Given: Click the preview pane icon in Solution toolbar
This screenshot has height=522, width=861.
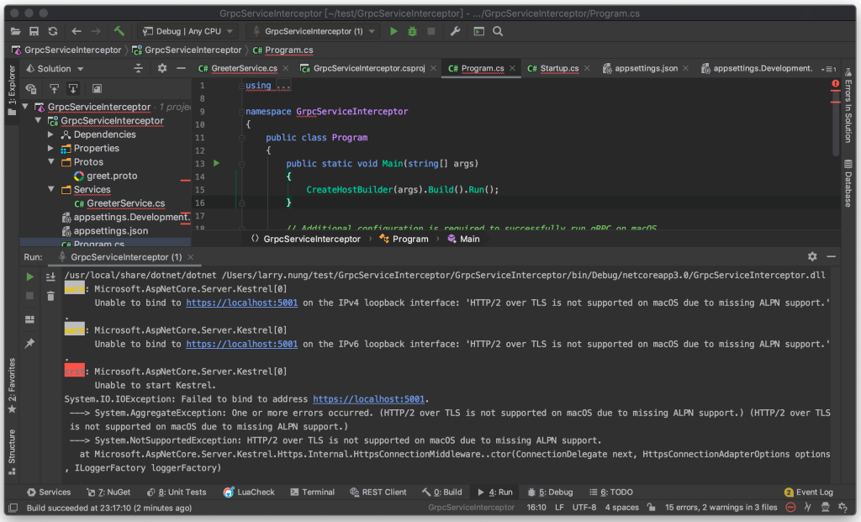Looking at the screenshot, I should point(97,88).
